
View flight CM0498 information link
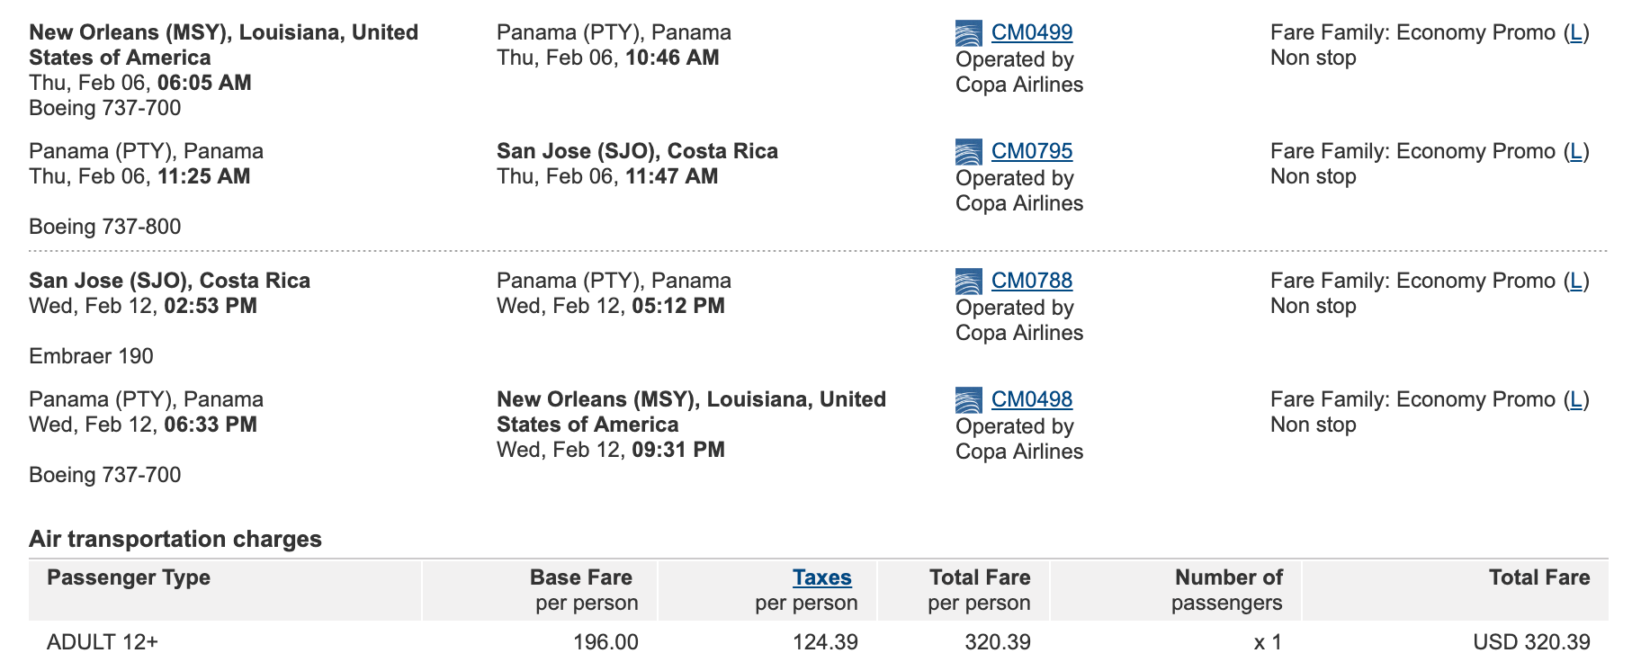tap(1031, 399)
